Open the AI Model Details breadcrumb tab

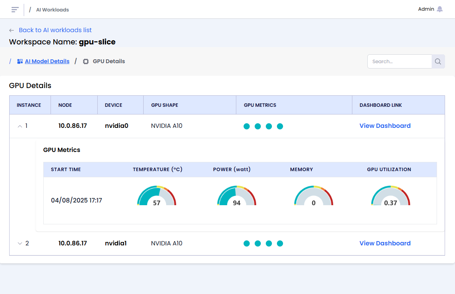47,61
